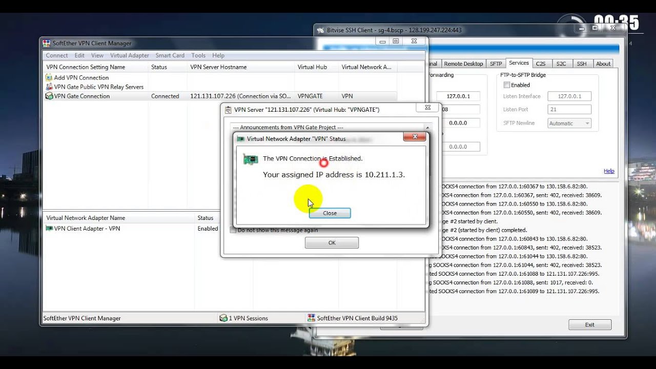The image size is (656, 369).
Task: Sort by Virtual Hub column header
Action: (x=317, y=67)
